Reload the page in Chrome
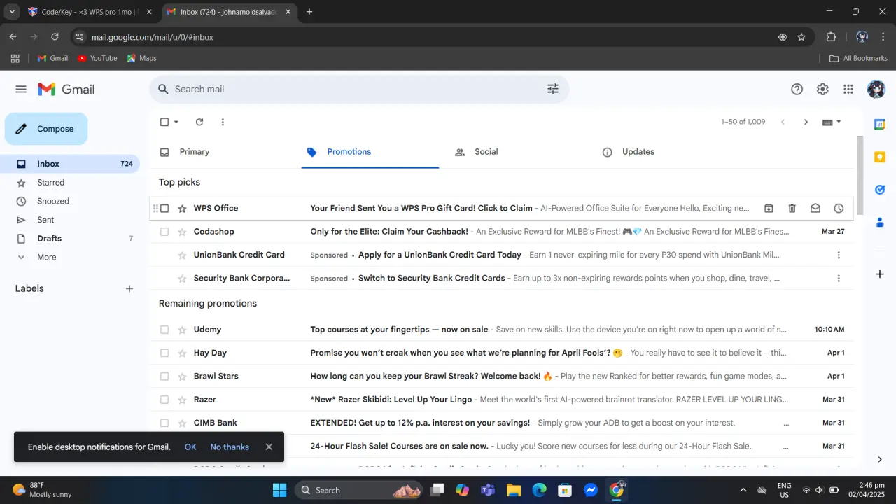Viewport: 896px width, 504px height. pos(55,37)
